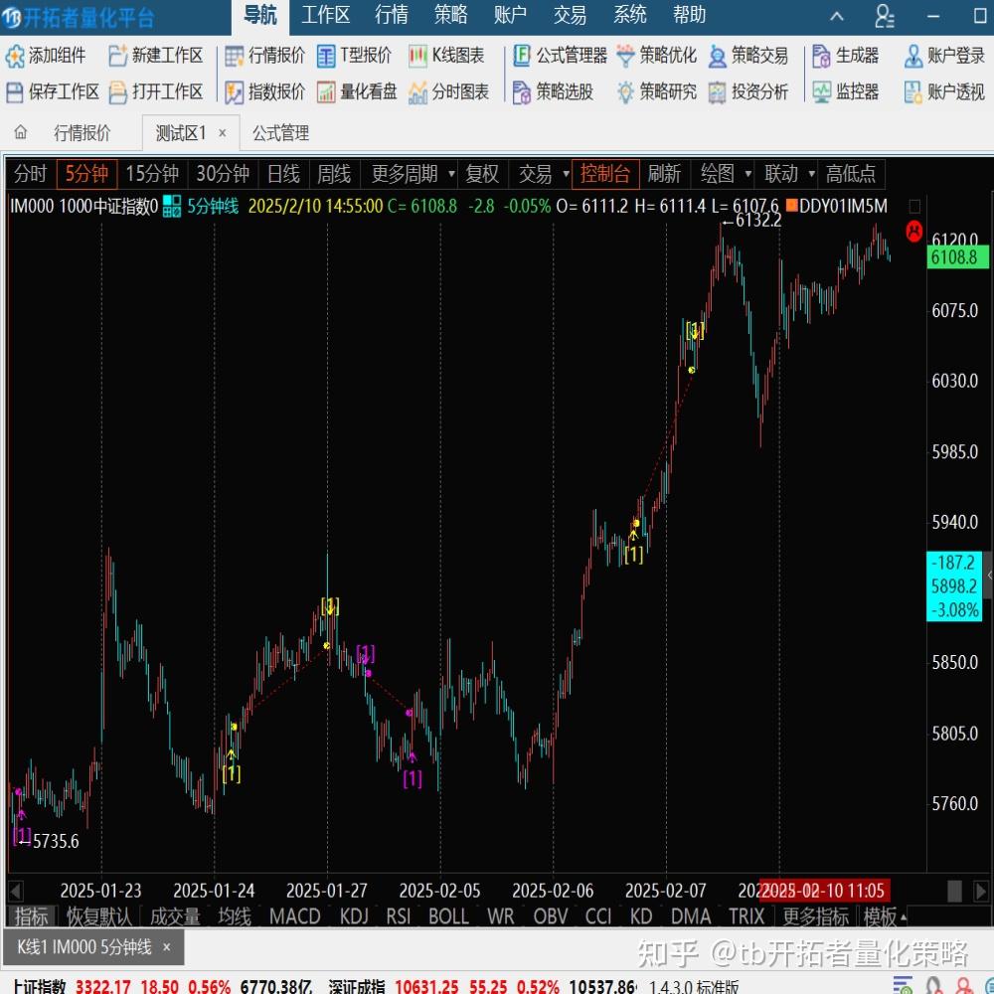This screenshot has height=994, width=994.
Task: Open the 系统 menu
Action: pyautogui.click(x=629, y=15)
